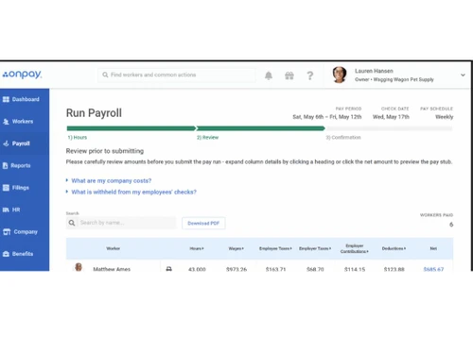Click 'Owner • Wagging Wagon Pet Supply' text

click(x=394, y=79)
